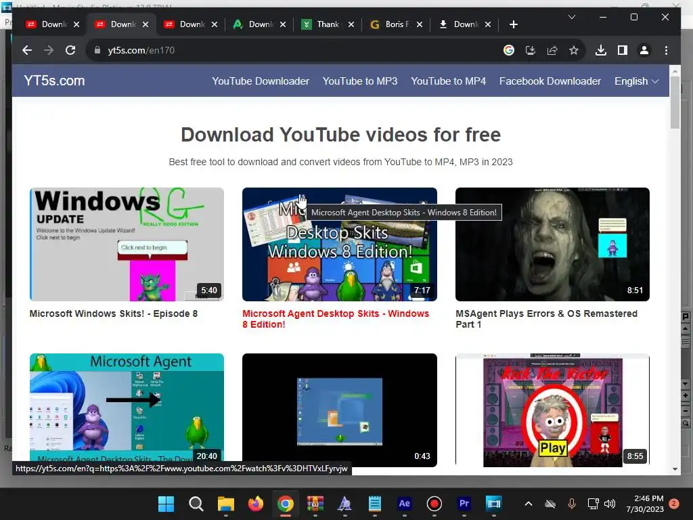Click the scrollbar up arrow

click(675, 70)
